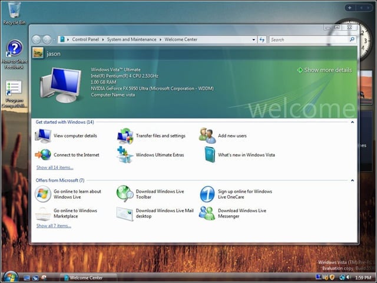Click the taskbar clock showing 1:59 PM
The height and width of the screenshot is (283, 377).
(363, 278)
